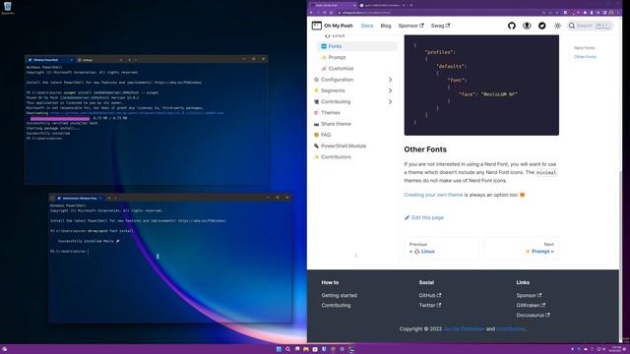
Task: Open Getting started footer link
Action: (x=339, y=295)
